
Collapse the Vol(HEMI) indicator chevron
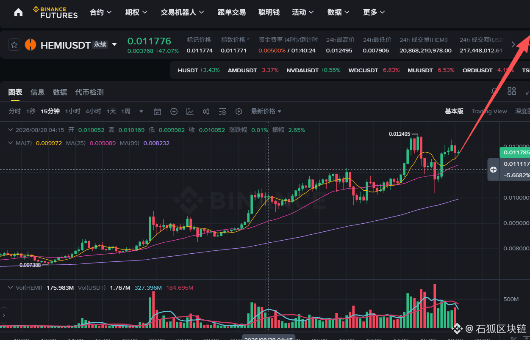(x=11, y=288)
